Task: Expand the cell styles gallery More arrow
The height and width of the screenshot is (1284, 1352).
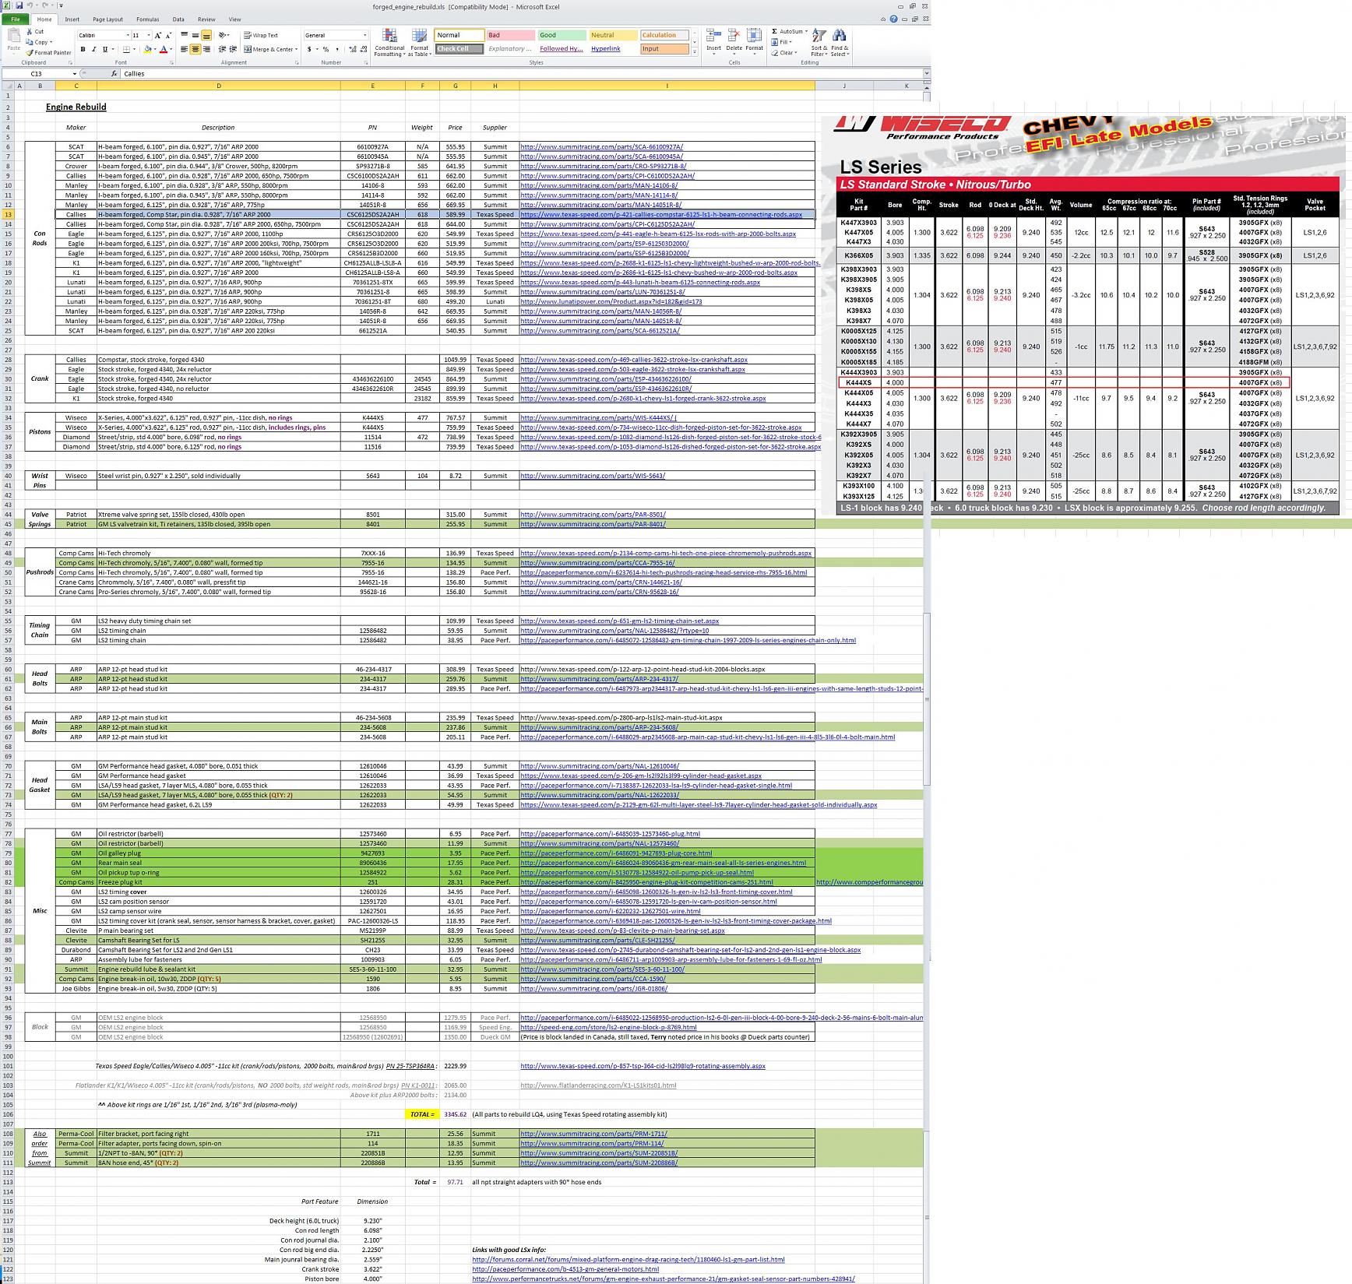Action: 693,52
